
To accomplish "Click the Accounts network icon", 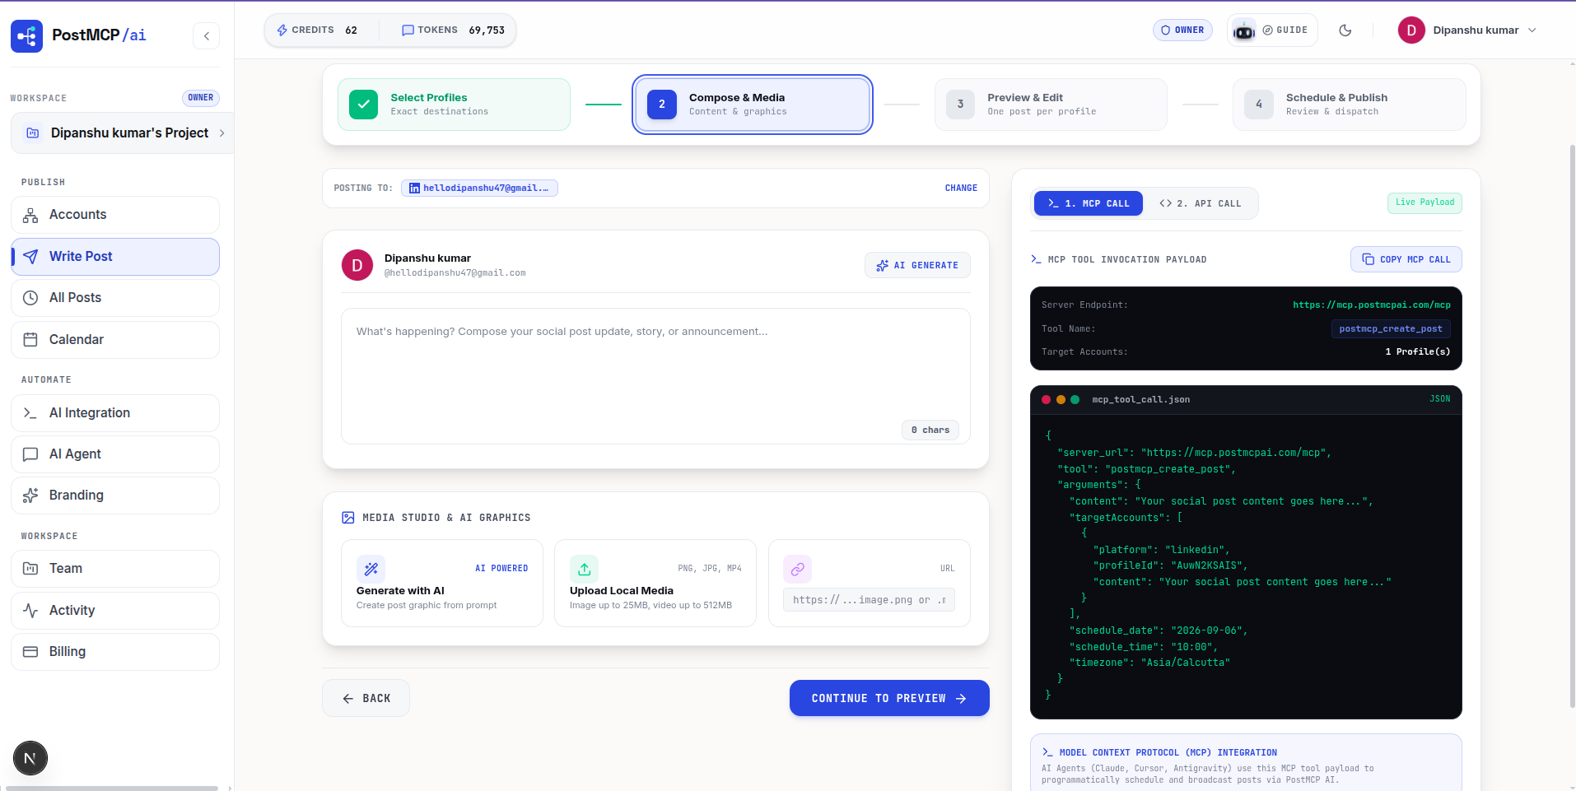I will [x=30, y=216].
